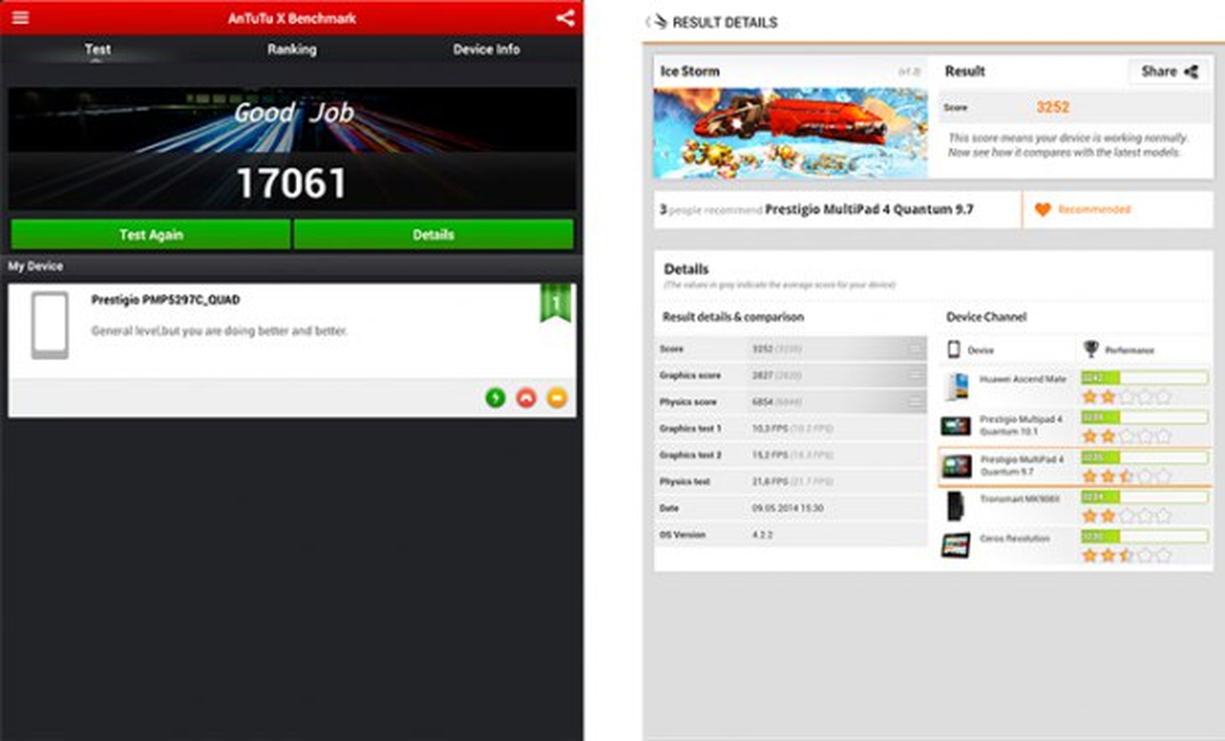This screenshot has width=1225, height=741.
Task: Click the Good Job banner
Action: 292,120
